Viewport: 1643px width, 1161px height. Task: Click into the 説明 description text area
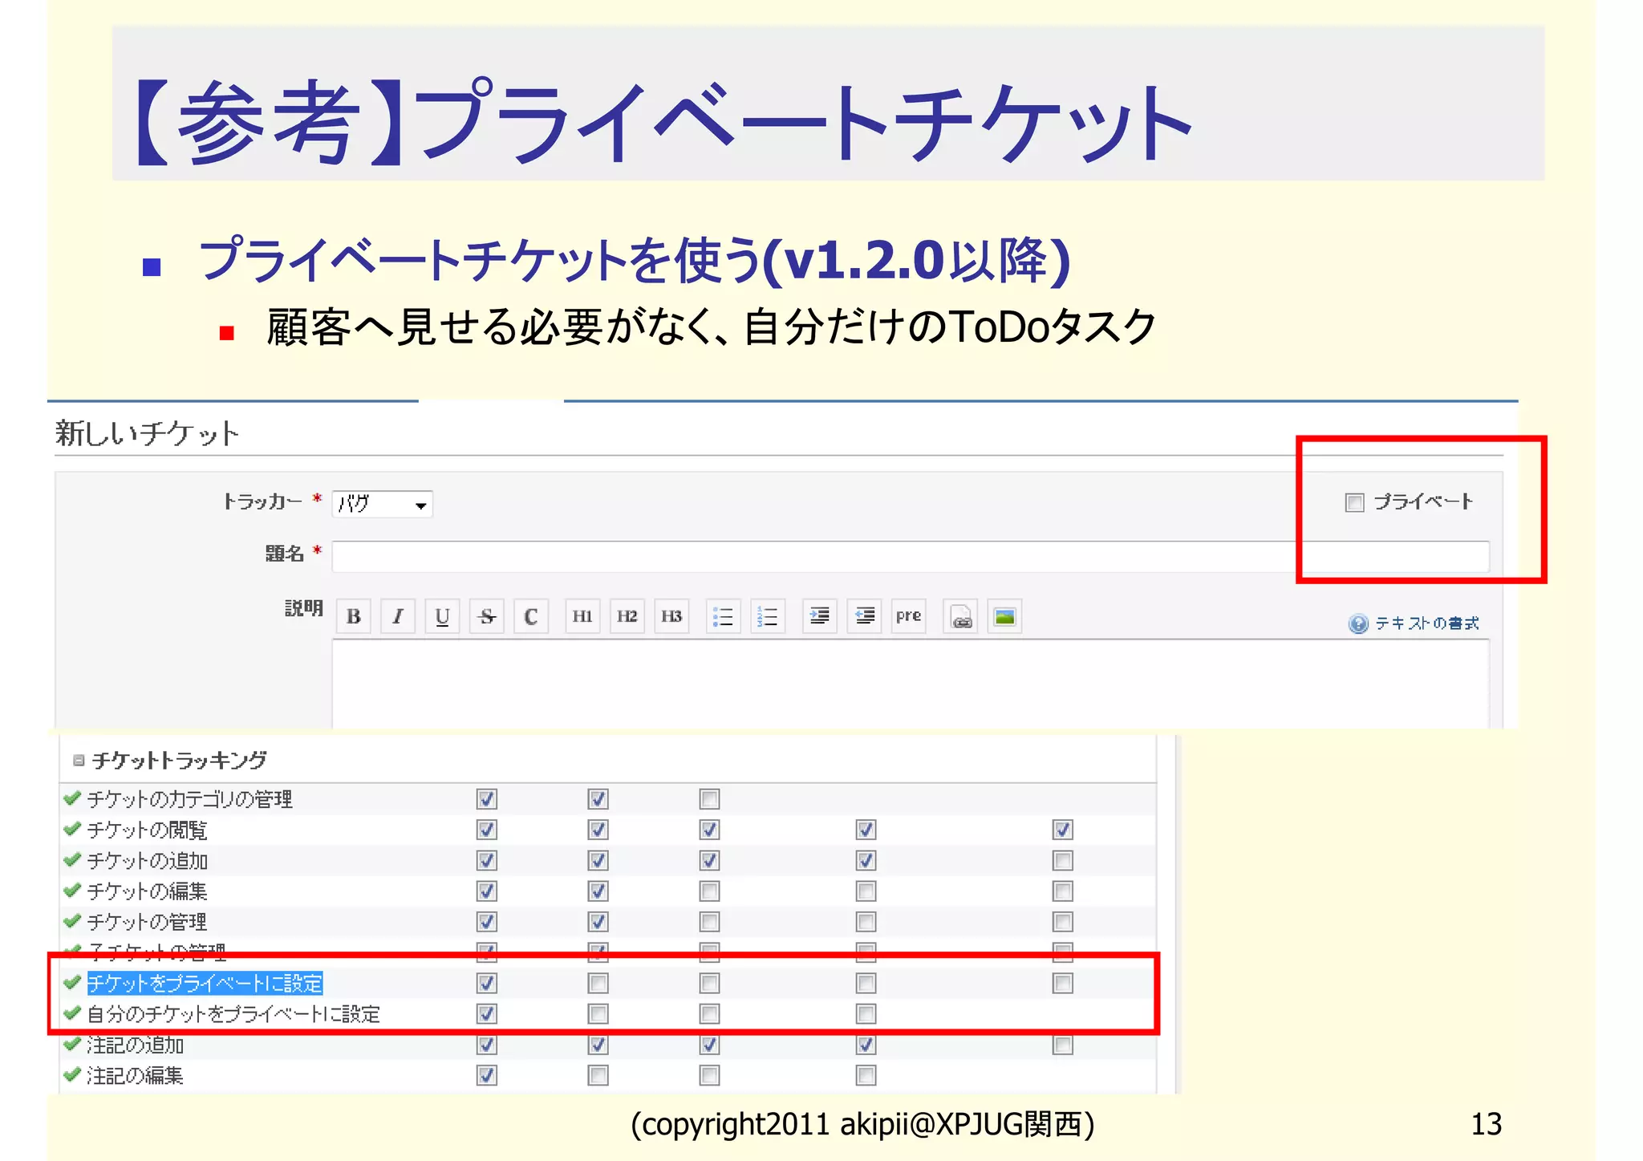[x=911, y=684]
